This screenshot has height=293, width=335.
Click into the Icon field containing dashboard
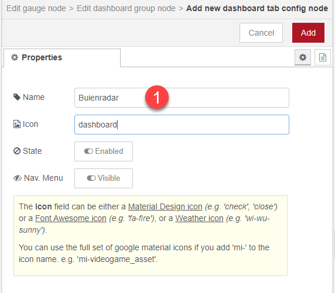tap(182, 125)
